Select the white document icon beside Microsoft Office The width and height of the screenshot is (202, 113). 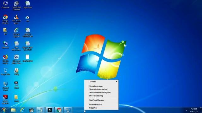[27, 58]
